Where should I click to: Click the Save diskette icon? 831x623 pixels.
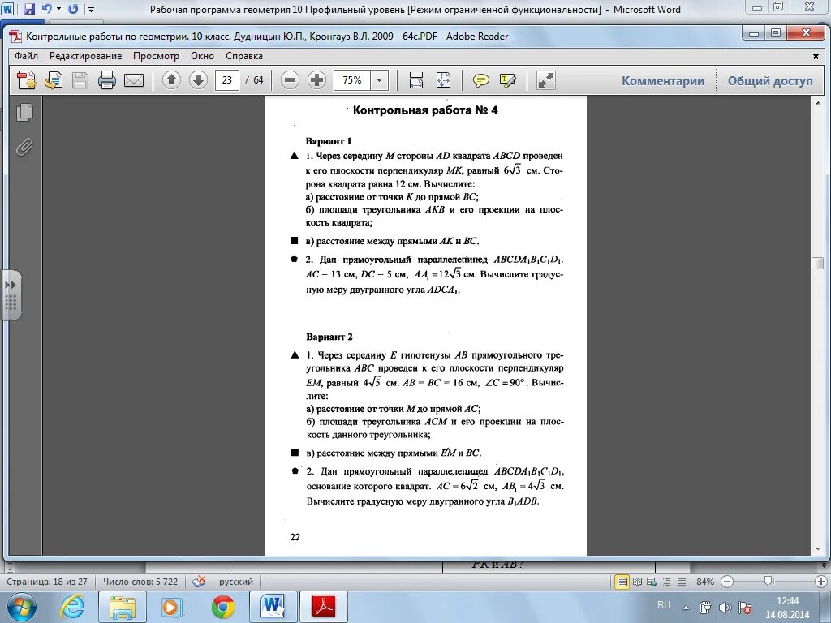pos(80,80)
